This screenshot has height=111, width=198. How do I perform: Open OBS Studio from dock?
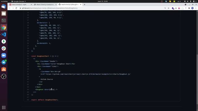(4, 76)
